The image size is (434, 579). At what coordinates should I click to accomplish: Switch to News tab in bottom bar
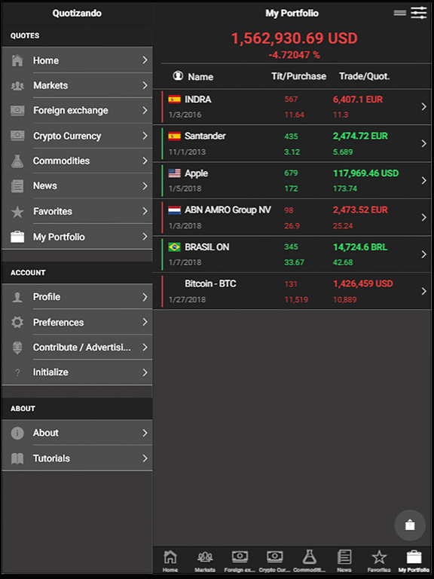click(344, 562)
